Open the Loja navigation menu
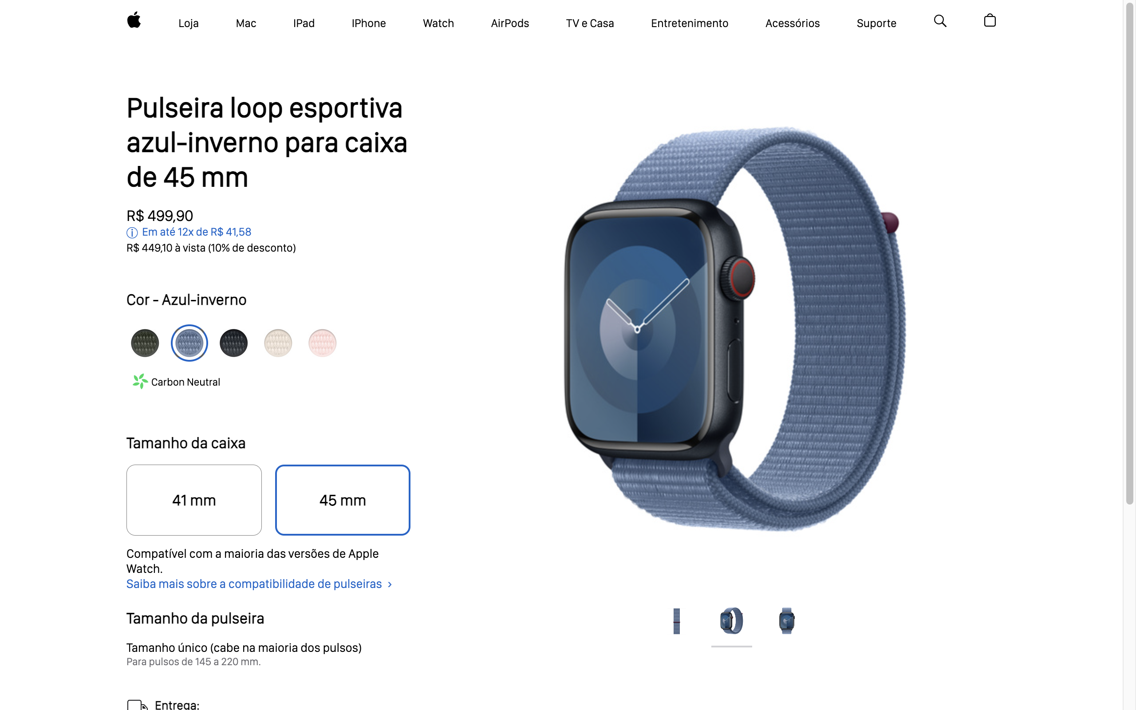This screenshot has height=710, width=1136. coord(189,23)
